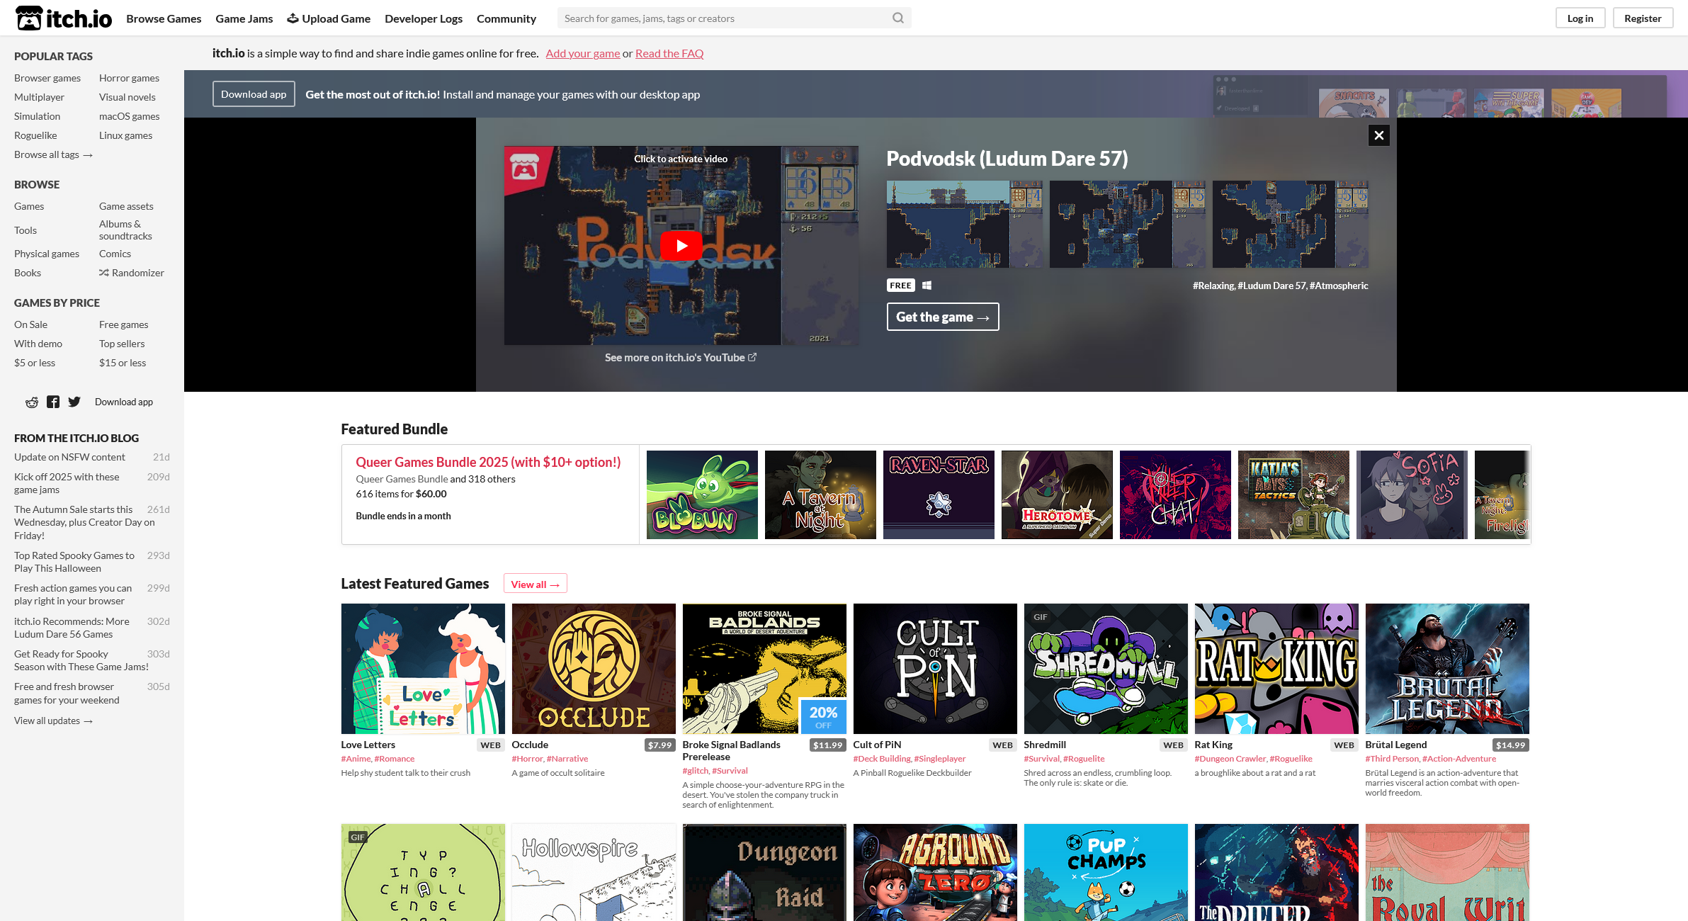Open Game assets category
This screenshot has width=1688, height=921.
[126, 206]
